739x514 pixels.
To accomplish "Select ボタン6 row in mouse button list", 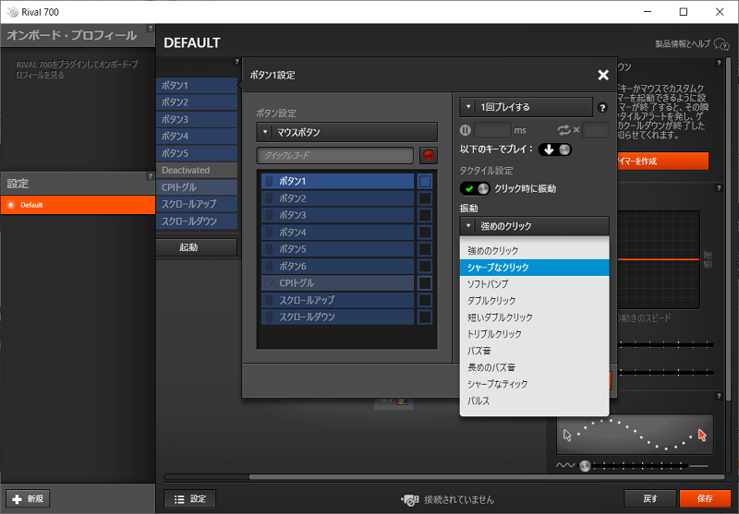I will [x=337, y=266].
